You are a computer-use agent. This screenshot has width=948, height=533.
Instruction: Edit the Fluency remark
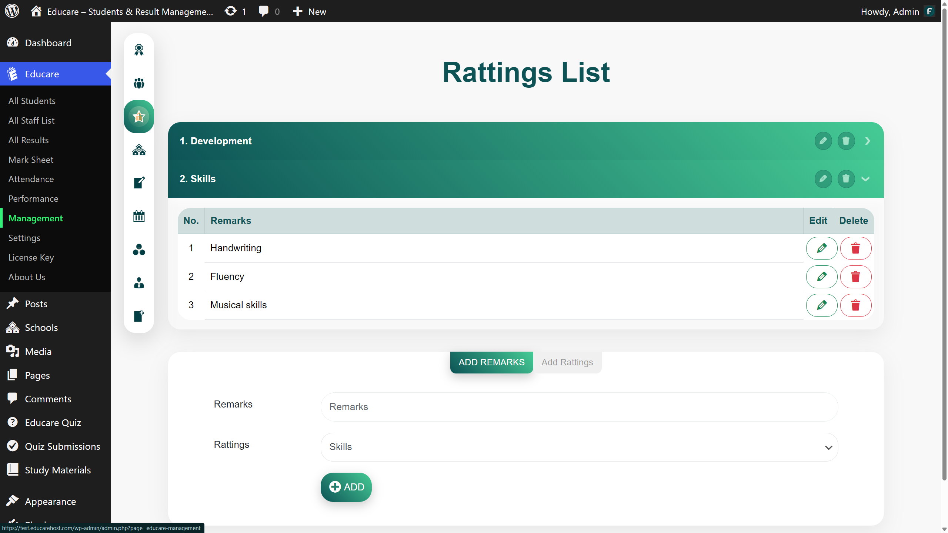(x=821, y=277)
